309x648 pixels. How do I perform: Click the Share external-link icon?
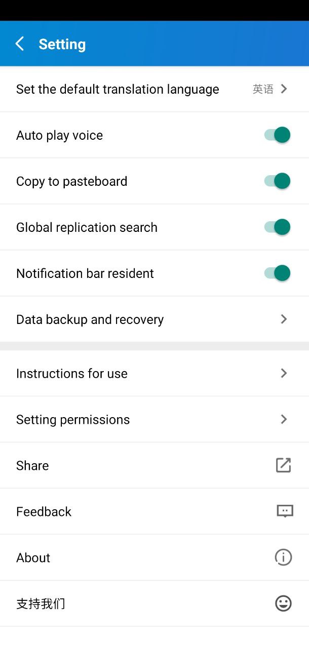[283, 465]
